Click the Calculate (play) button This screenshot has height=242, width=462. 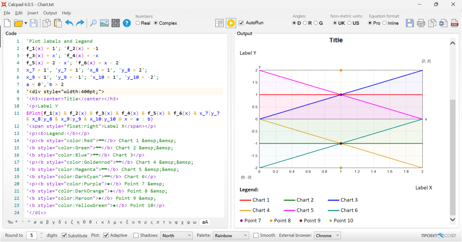(x=231, y=23)
